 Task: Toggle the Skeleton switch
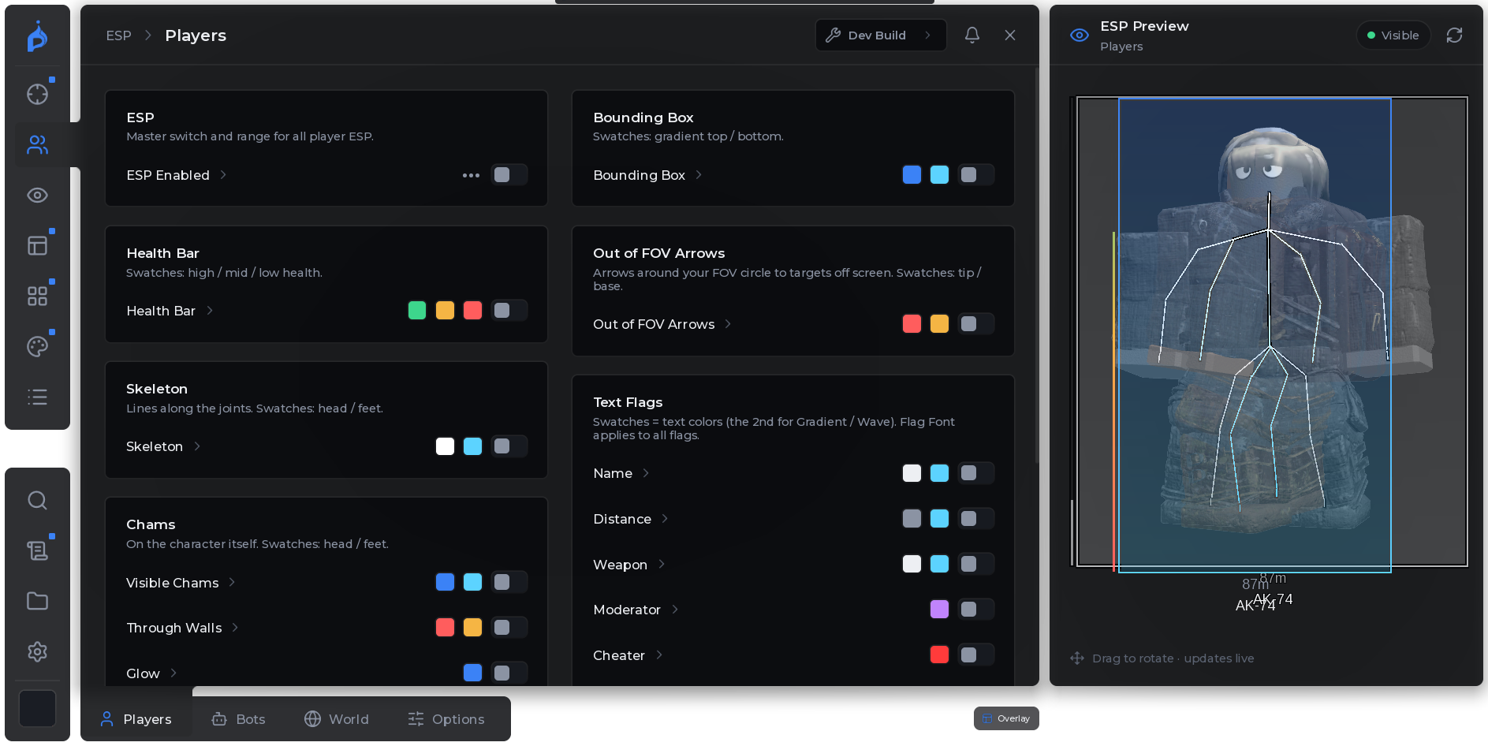tap(509, 446)
